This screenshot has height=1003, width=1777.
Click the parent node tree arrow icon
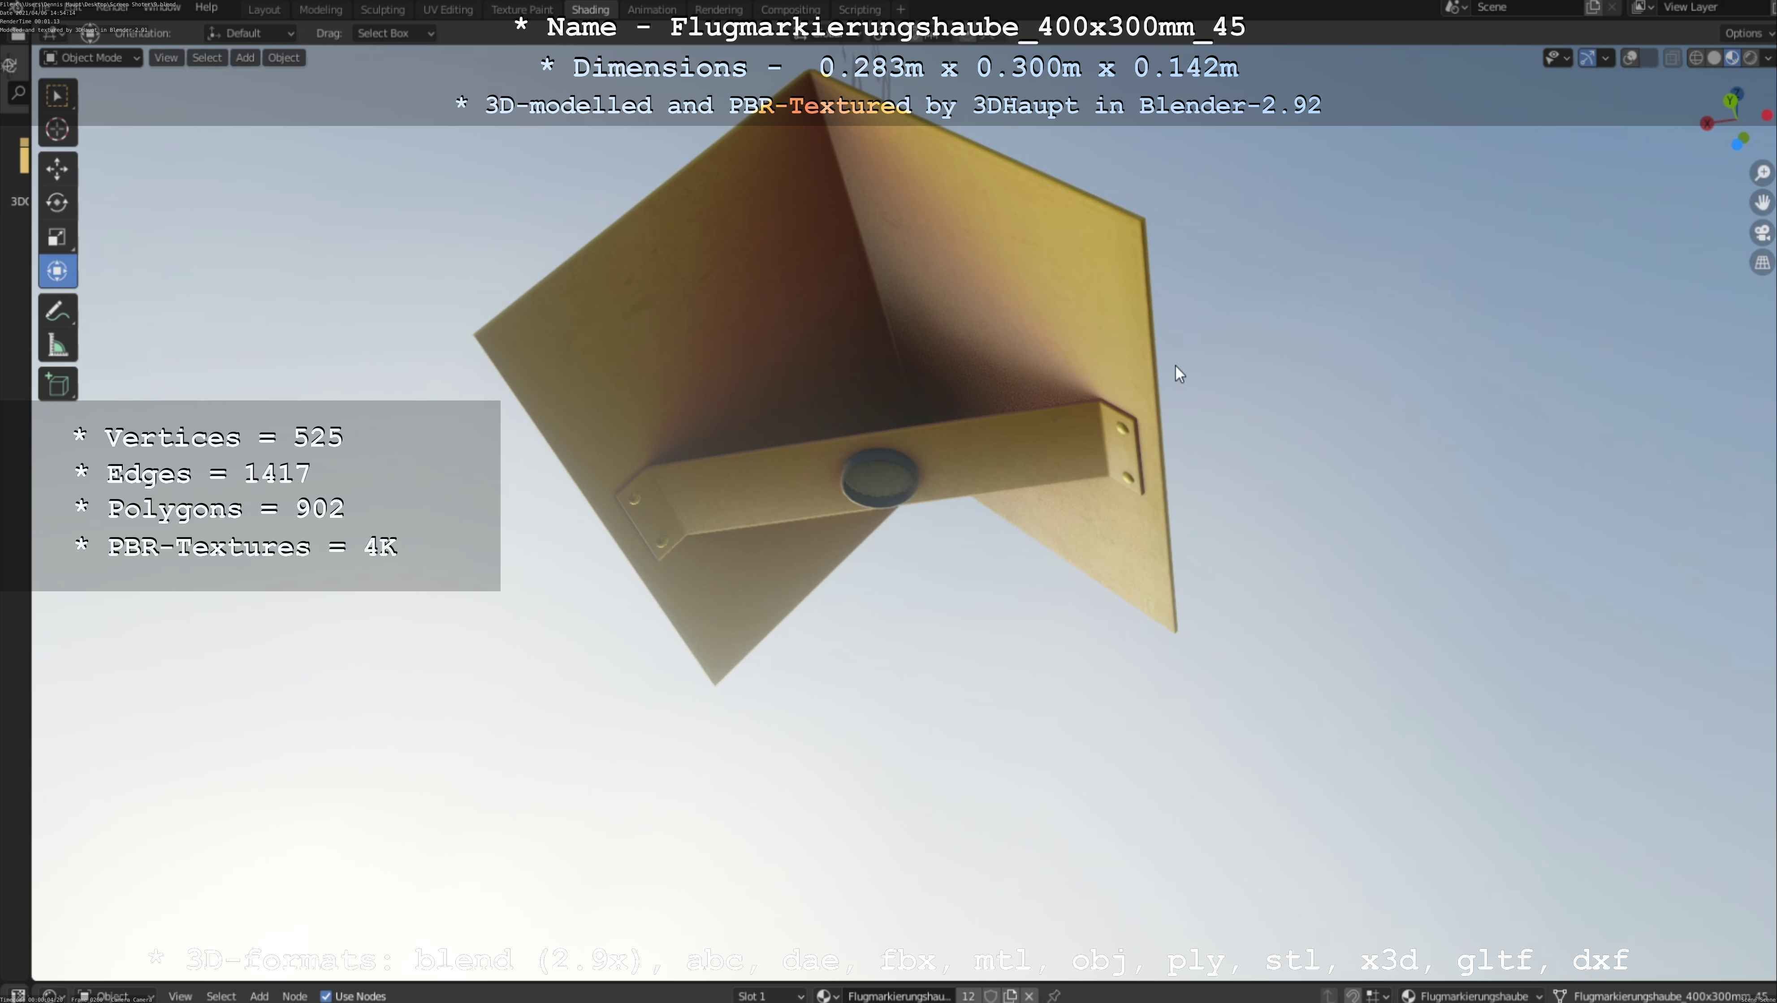tap(1328, 995)
